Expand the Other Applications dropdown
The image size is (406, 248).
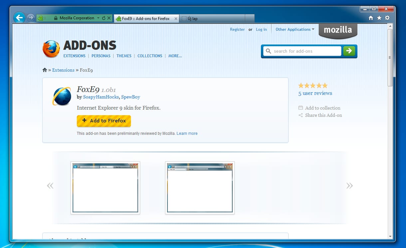pos(295,29)
